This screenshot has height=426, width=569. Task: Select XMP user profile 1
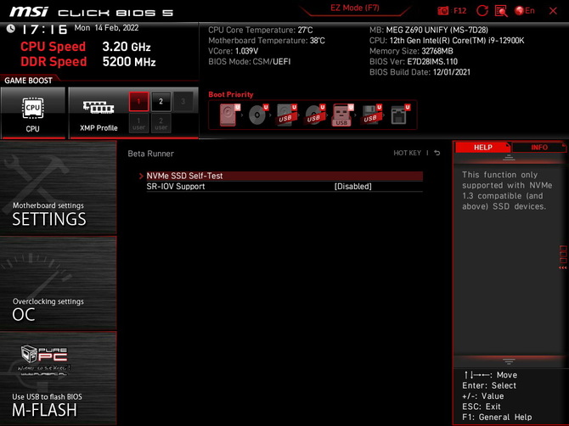pyautogui.click(x=138, y=123)
